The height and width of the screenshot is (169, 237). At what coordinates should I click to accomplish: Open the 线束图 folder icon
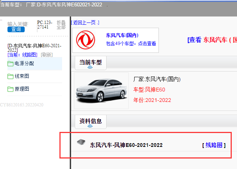point(10,76)
